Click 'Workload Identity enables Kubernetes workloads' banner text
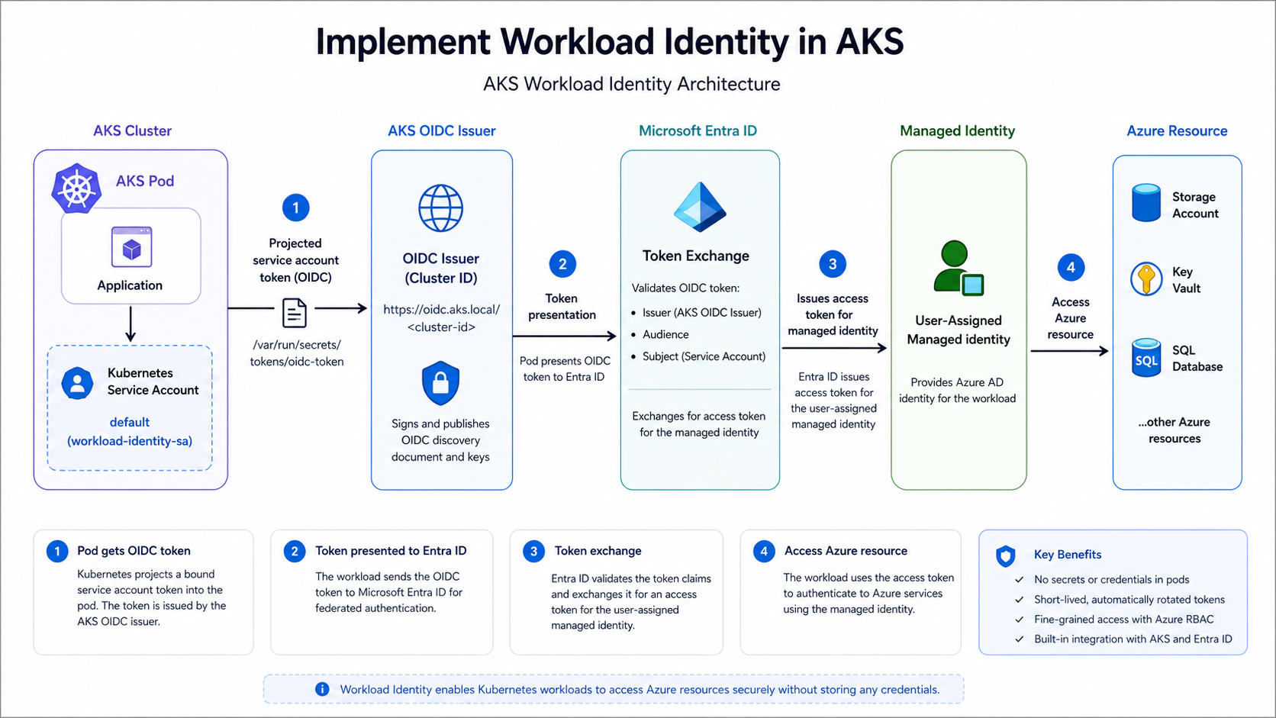The height and width of the screenshot is (718, 1276). (640, 690)
